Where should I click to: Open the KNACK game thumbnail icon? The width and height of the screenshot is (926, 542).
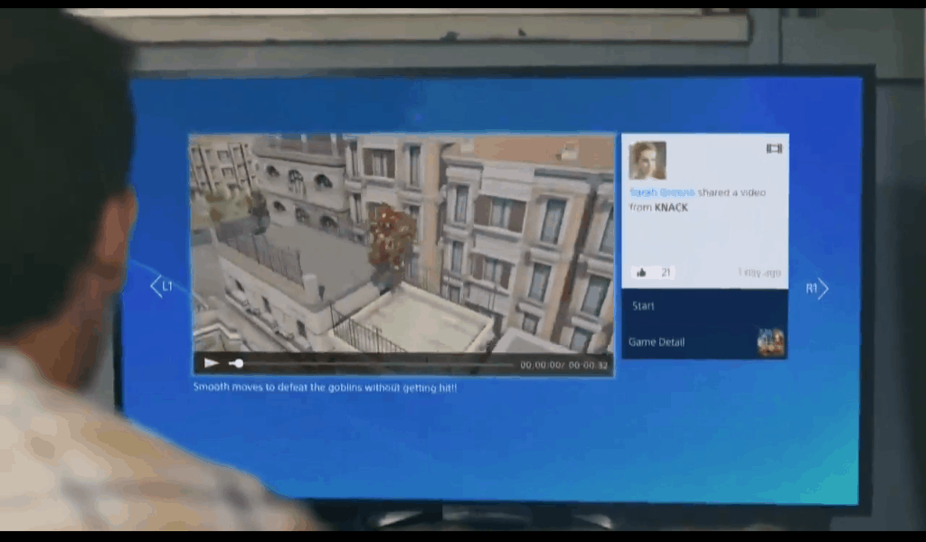click(x=770, y=342)
